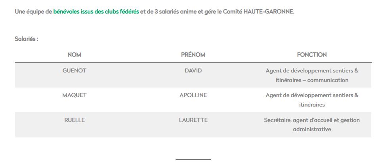
Task: Select the LAURETTE first name cell
Action: click(x=193, y=120)
